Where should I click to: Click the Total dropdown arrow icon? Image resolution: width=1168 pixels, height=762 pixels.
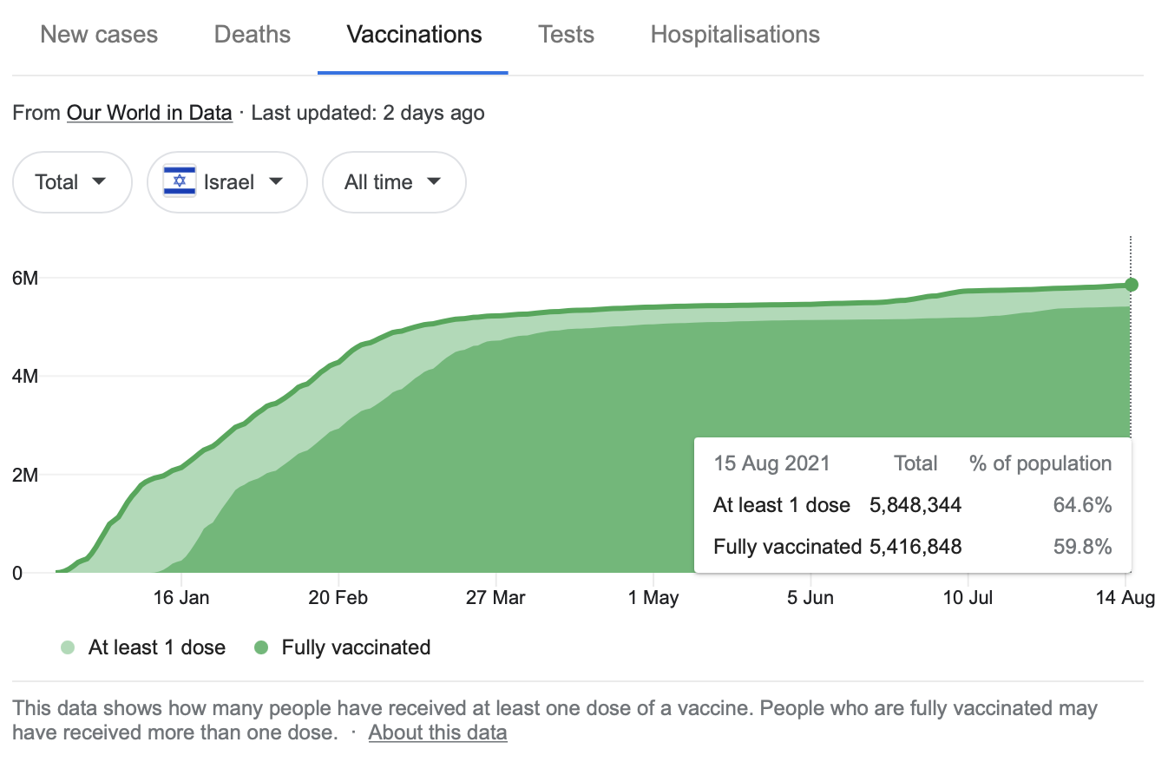pos(99,181)
